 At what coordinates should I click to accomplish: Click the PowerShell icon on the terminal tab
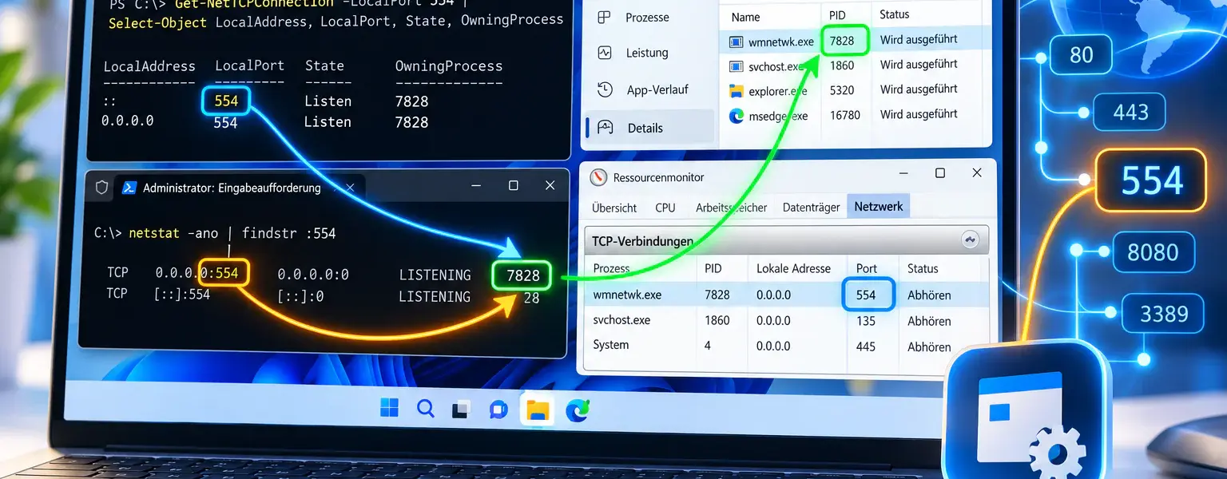pyautogui.click(x=129, y=188)
